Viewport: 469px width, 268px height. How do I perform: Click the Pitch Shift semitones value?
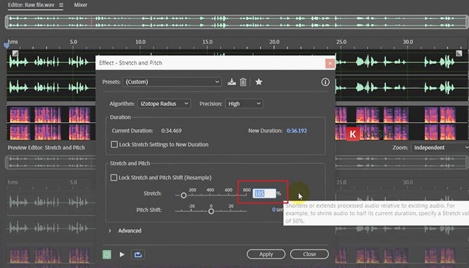click(273, 210)
